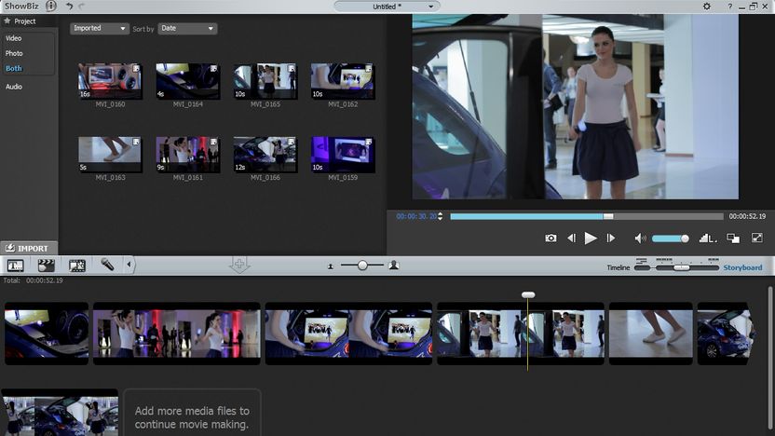Click the timeline zoom slider handle

click(682, 267)
